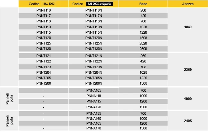Click the base value 2020
The height and width of the screenshot is (132, 208).
point(143,43)
